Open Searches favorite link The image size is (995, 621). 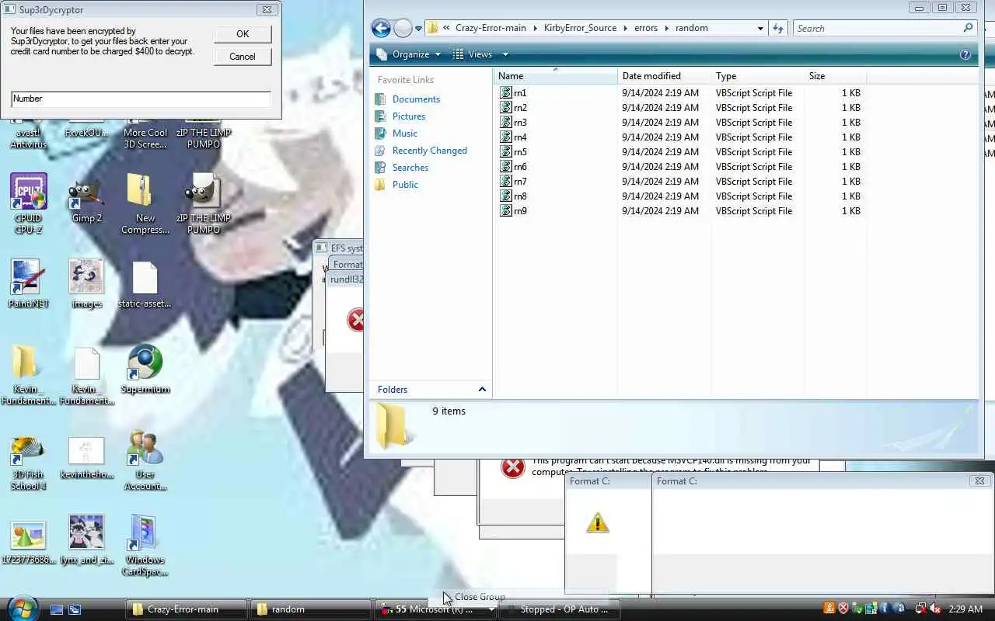click(410, 168)
